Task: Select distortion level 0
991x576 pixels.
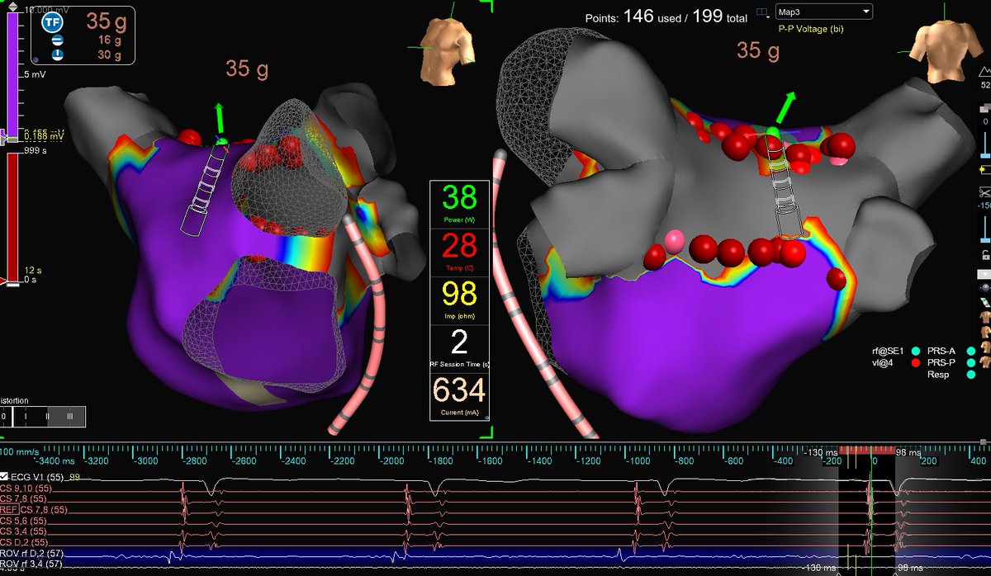Action: 4,416
